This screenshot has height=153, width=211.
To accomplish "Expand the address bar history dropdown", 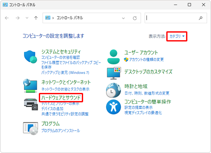I will [x=123, y=18].
